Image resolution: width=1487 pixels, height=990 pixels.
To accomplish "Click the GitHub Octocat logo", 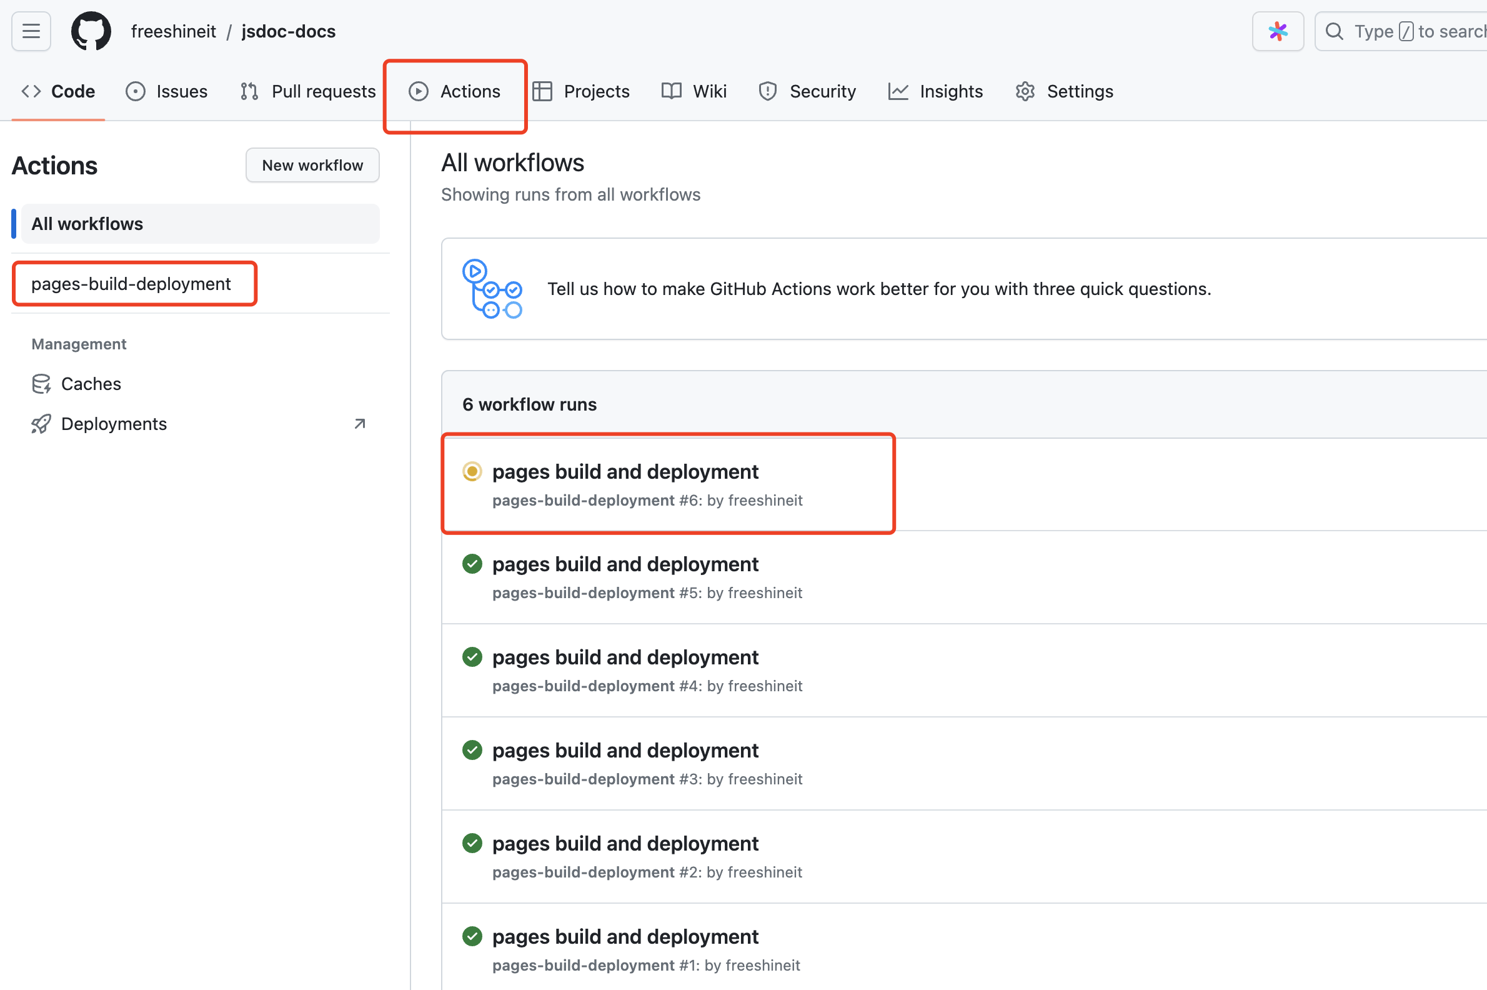I will click(91, 31).
